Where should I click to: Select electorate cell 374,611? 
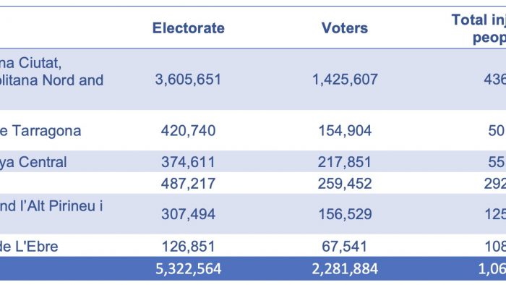tap(189, 162)
